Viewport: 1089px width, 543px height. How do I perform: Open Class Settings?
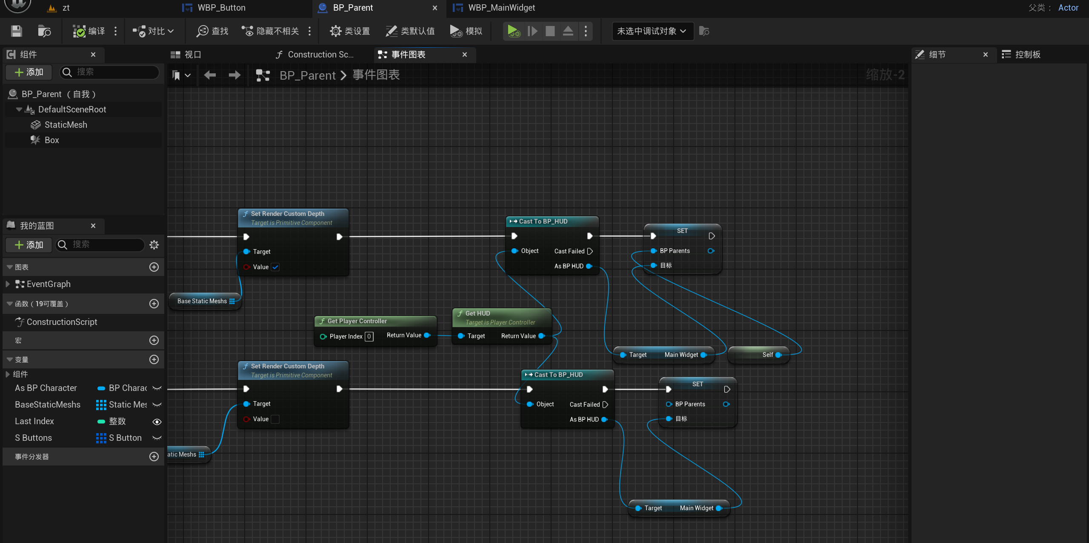pos(350,31)
